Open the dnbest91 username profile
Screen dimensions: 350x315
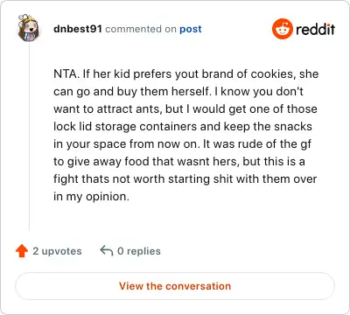(x=78, y=29)
